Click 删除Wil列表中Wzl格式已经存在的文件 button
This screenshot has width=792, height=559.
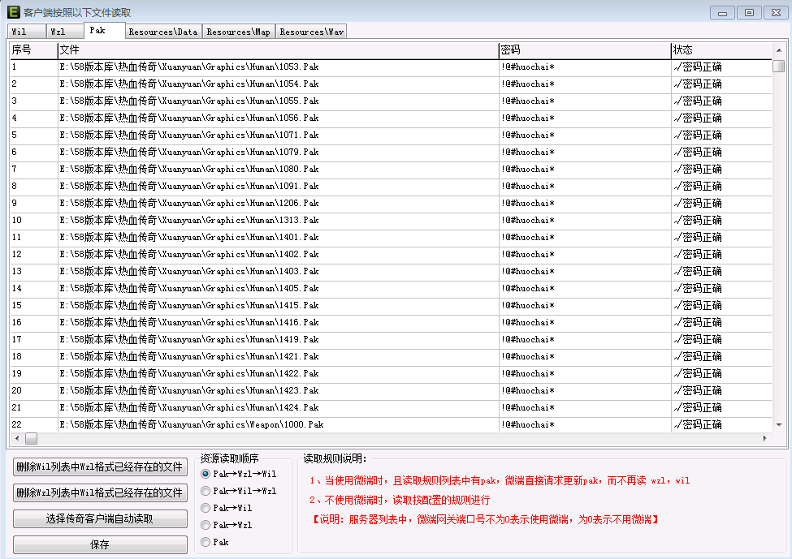(100, 467)
